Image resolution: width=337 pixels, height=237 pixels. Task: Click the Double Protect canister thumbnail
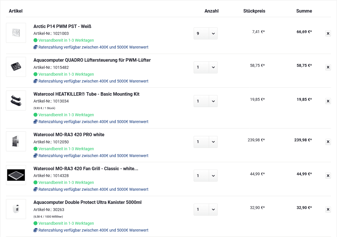(x=16, y=209)
